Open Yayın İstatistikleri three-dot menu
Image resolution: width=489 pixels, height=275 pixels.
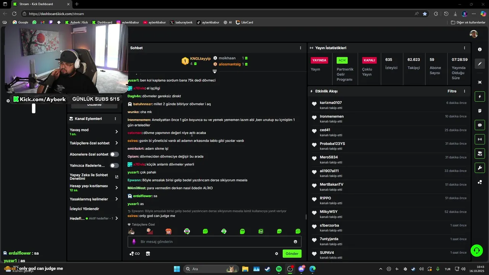coord(465,48)
